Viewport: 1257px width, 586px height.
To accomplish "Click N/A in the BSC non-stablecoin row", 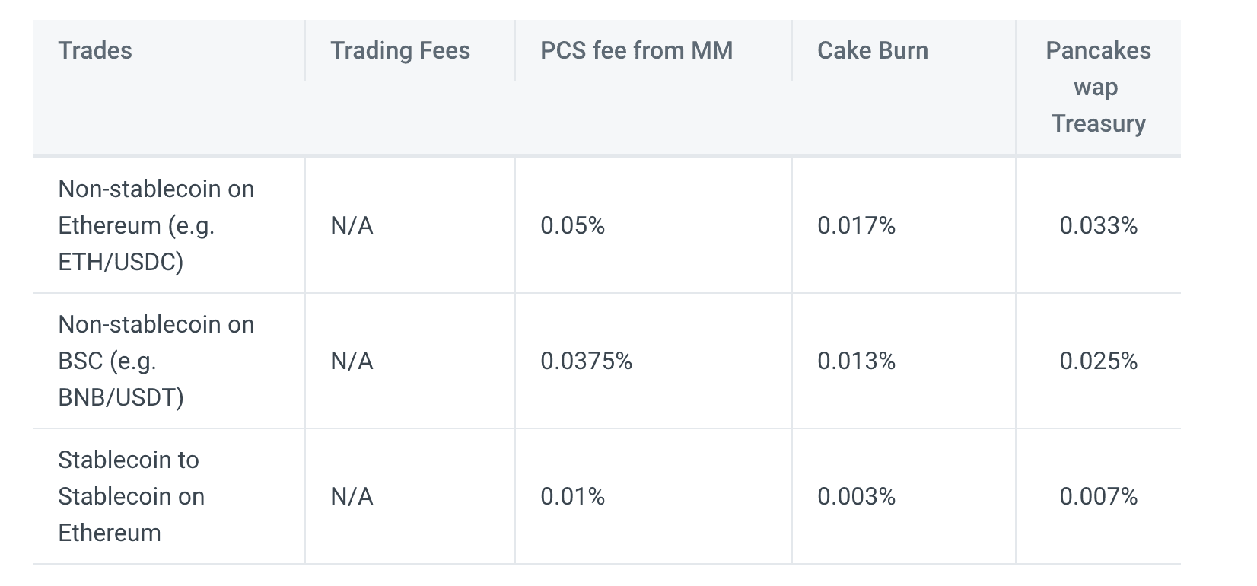I will 352,361.
